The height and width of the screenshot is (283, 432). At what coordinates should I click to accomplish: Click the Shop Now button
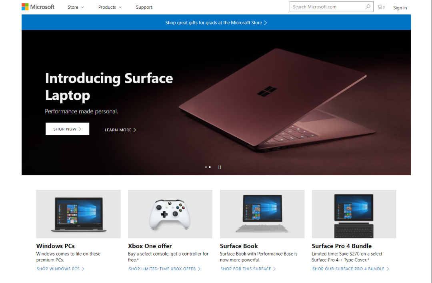(67, 129)
